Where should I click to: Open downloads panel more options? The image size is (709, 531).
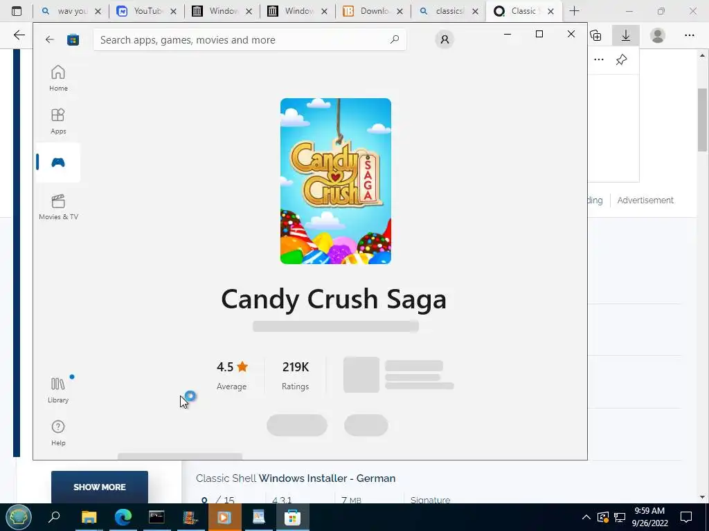[x=599, y=59]
